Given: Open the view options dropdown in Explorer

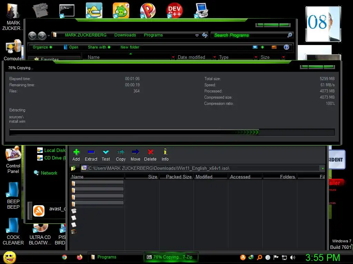Looking at the screenshot, I should coord(262,47).
